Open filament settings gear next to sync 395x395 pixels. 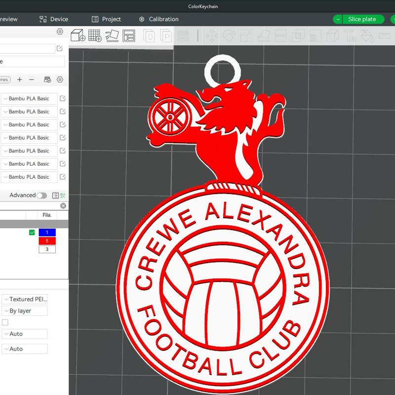click(60, 79)
